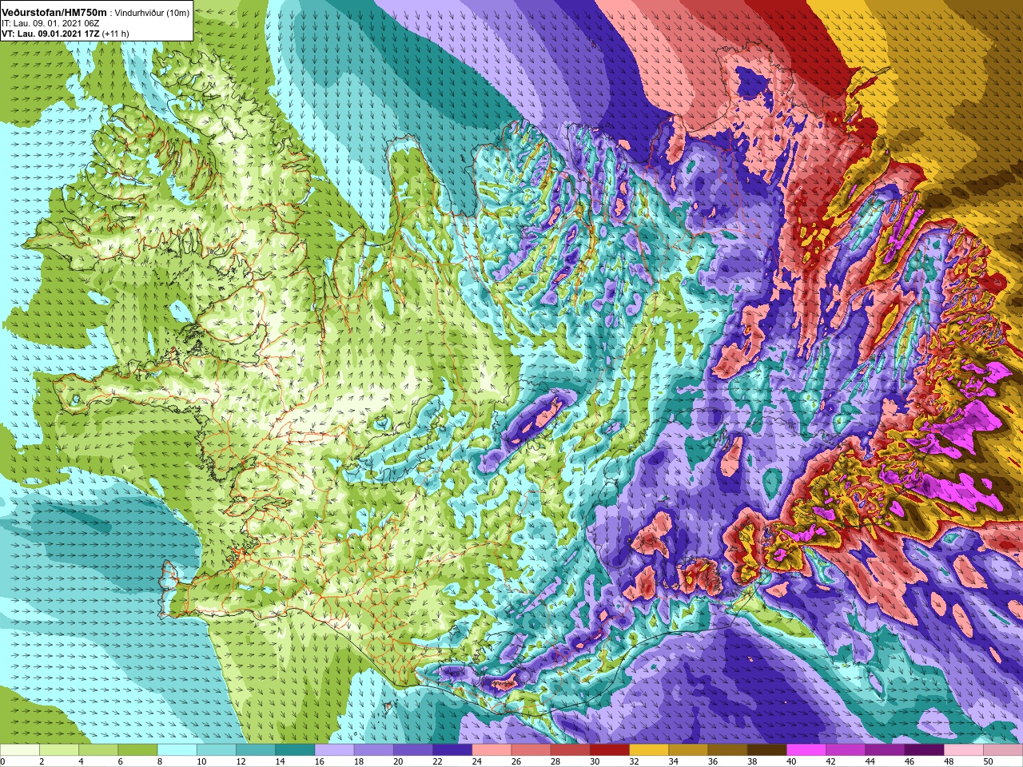
Task: Pick the purple 44–46 legend swatch
Action: tap(886, 749)
